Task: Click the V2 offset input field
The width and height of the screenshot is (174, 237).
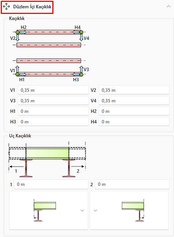Action: [x=134, y=90]
